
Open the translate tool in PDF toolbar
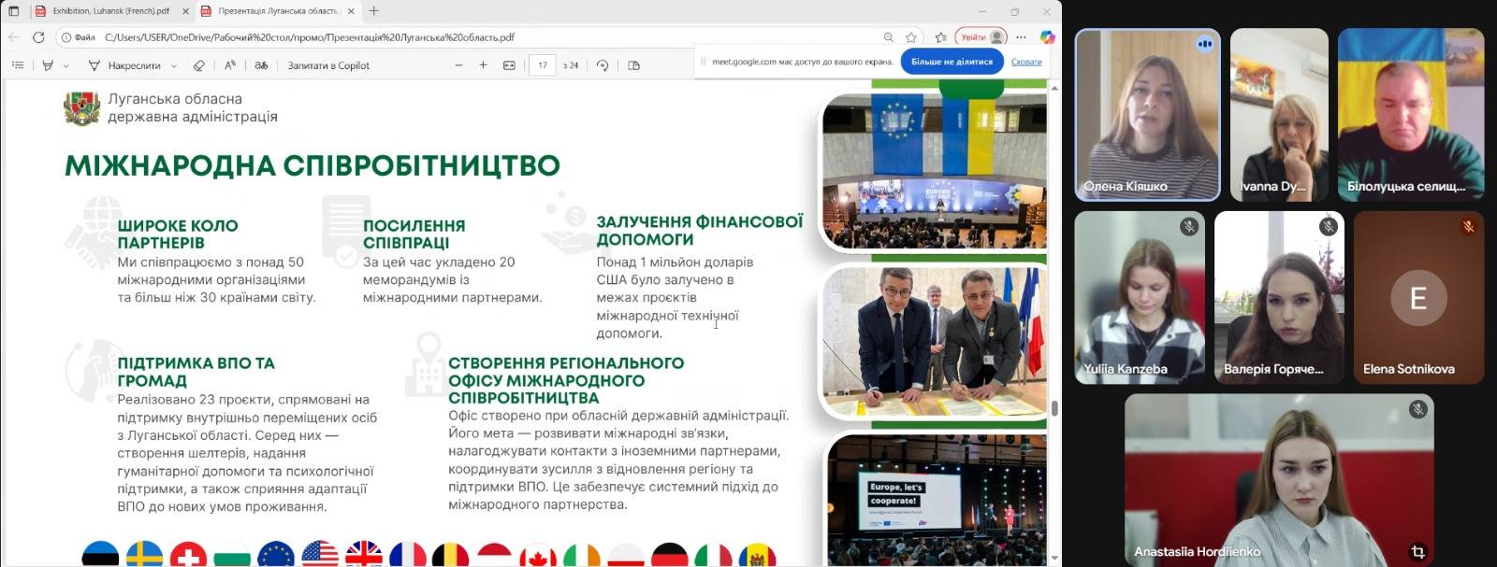261,65
